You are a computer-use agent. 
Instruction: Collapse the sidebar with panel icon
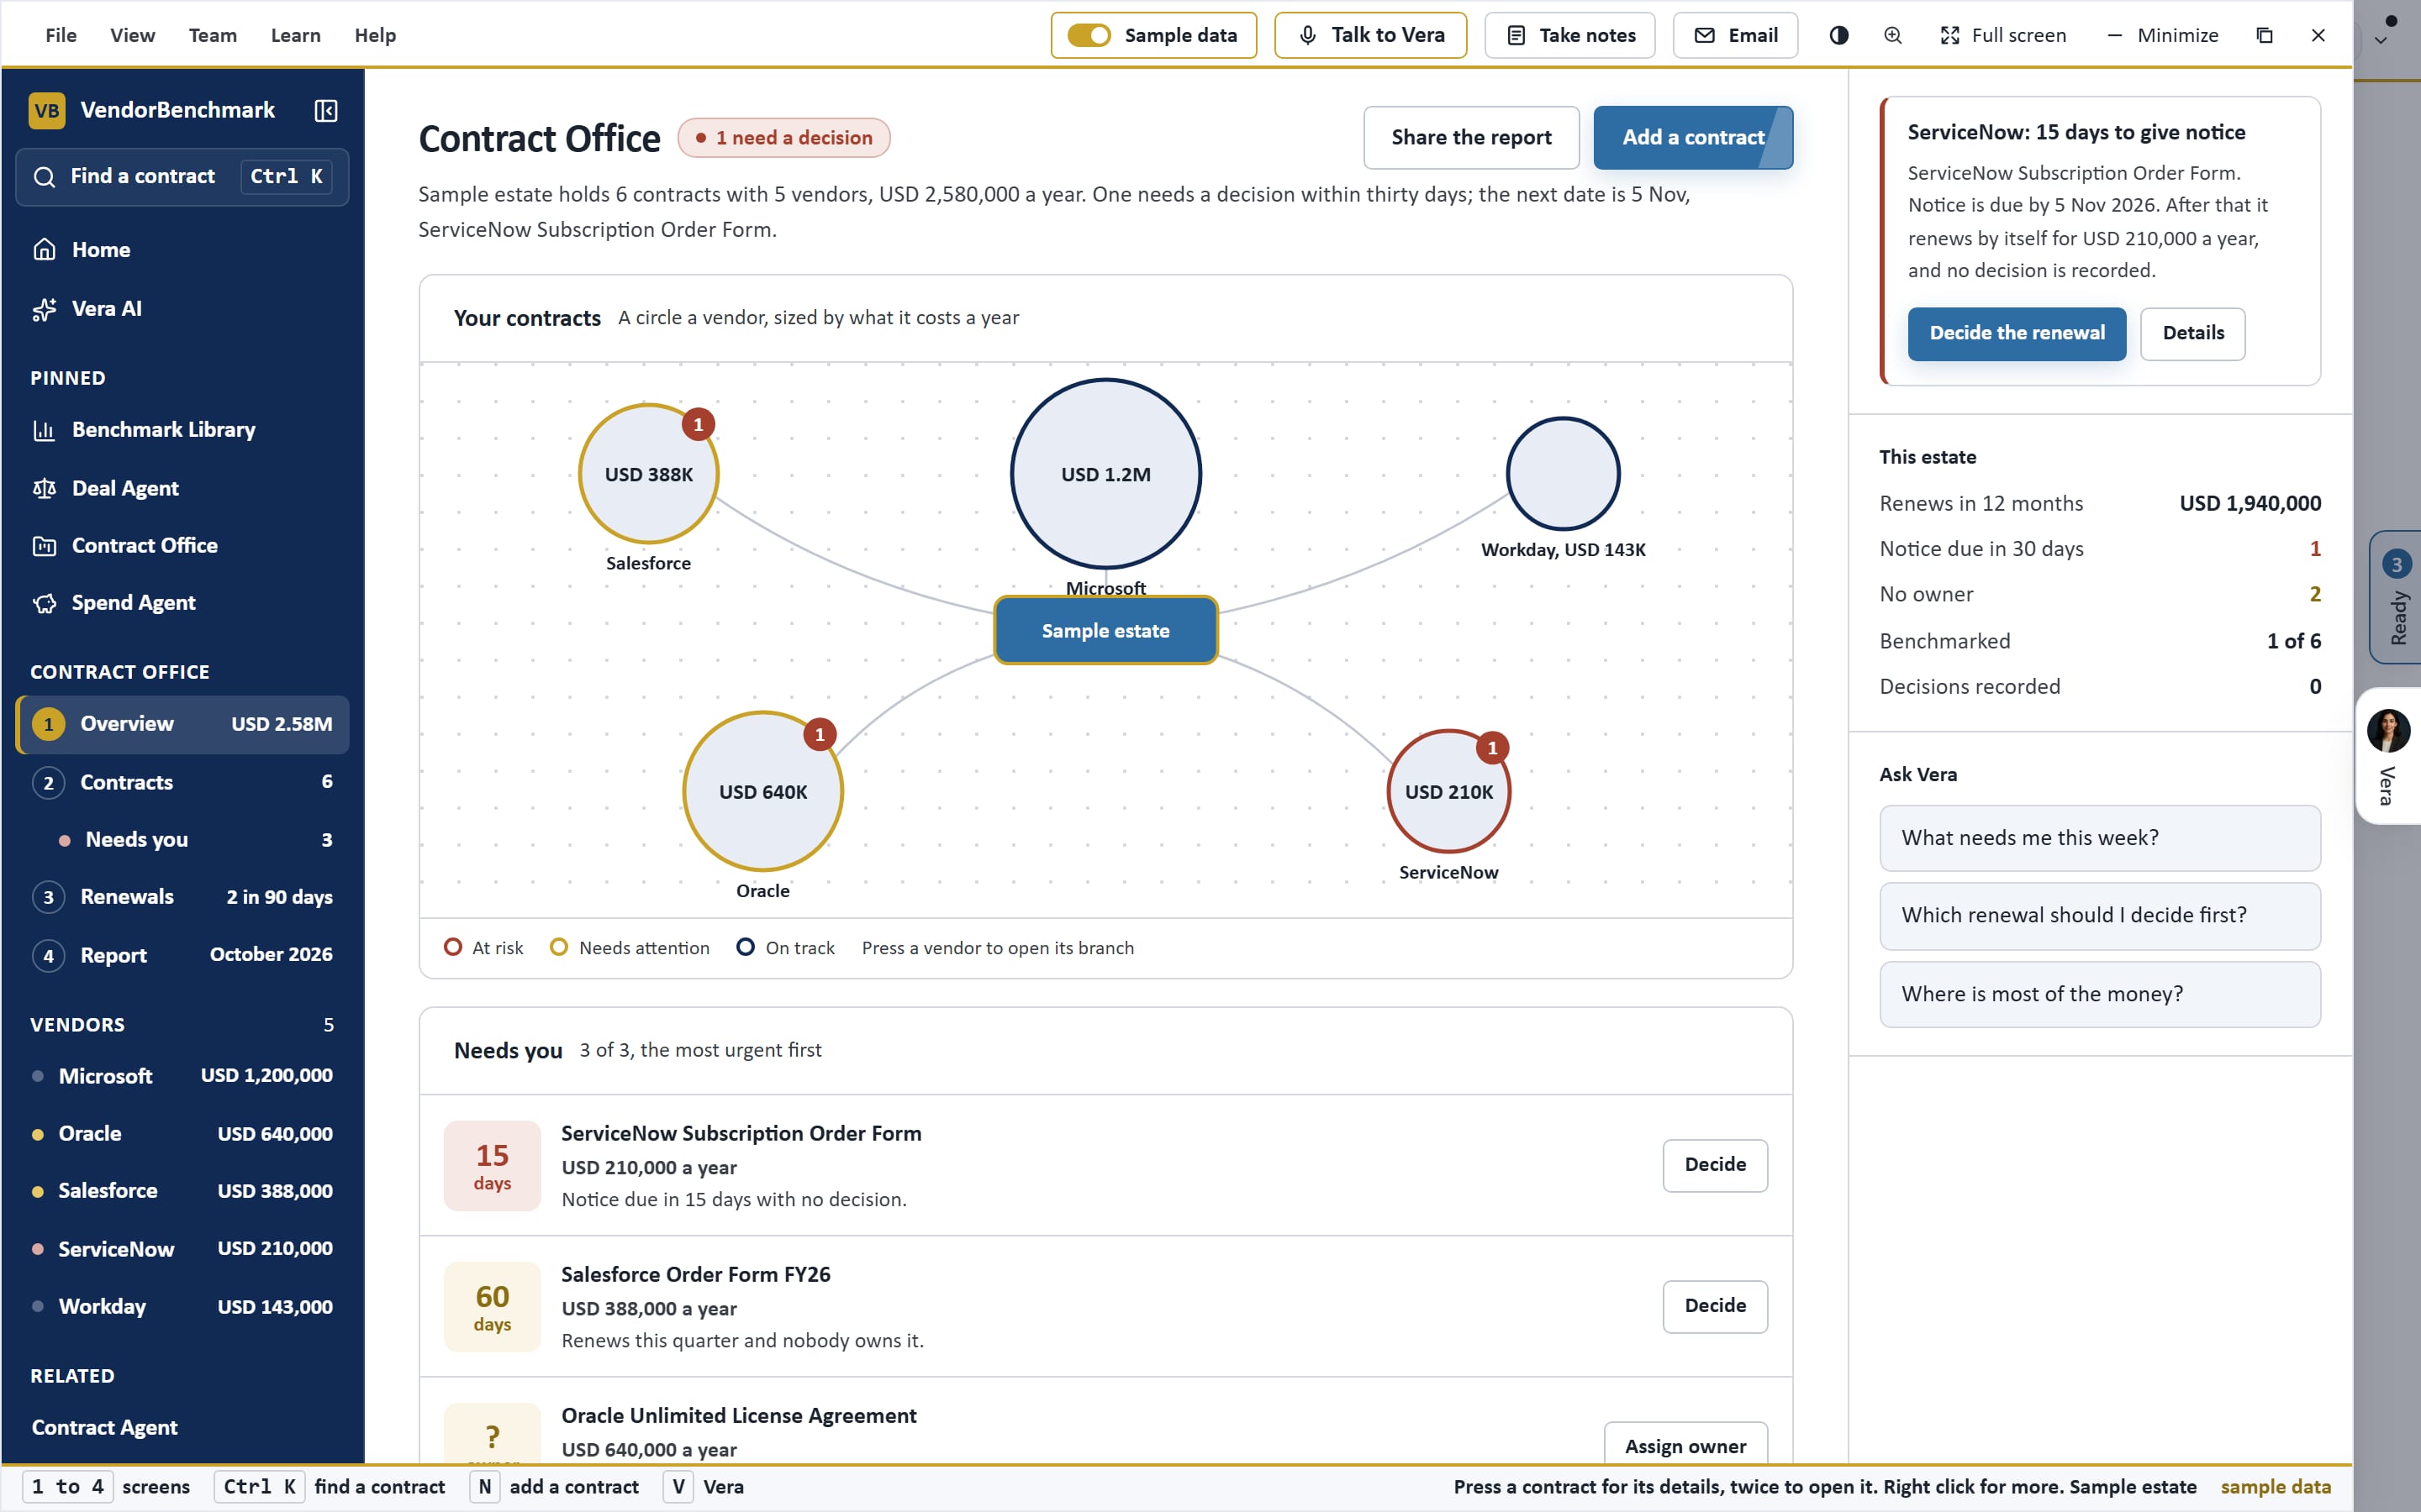(325, 110)
